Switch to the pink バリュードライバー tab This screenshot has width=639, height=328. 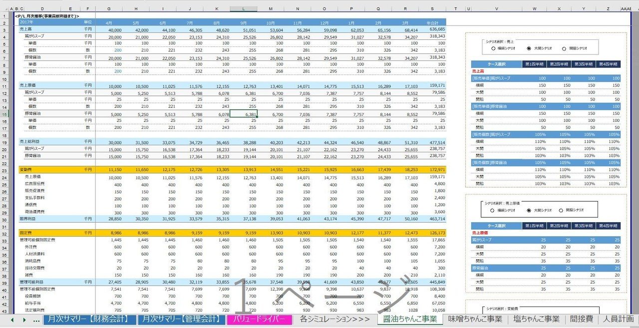point(259,319)
